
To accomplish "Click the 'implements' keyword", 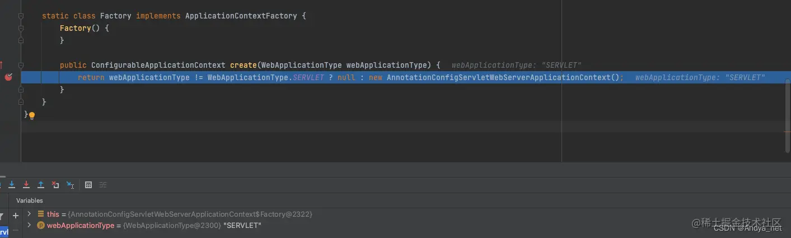I will (158, 16).
